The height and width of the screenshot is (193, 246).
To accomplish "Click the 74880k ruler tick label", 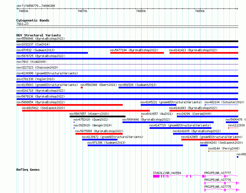I will coord(141,11).
